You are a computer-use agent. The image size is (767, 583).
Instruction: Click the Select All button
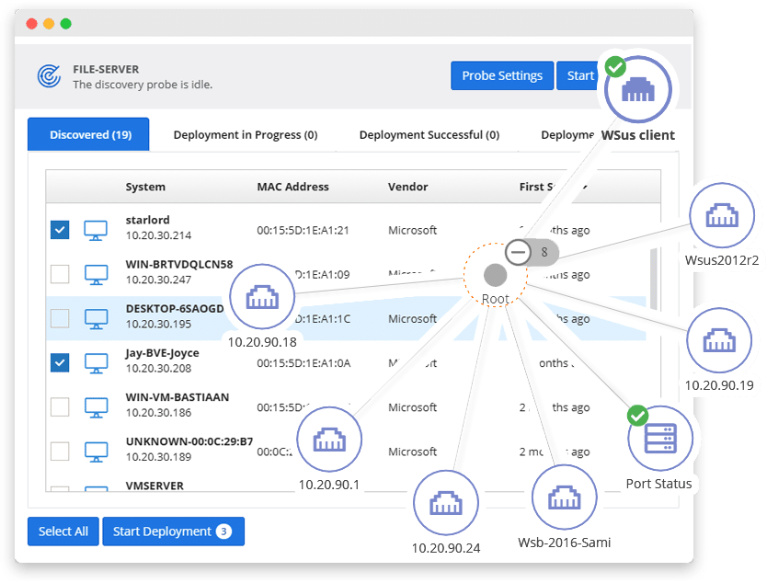[x=63, y=532]
